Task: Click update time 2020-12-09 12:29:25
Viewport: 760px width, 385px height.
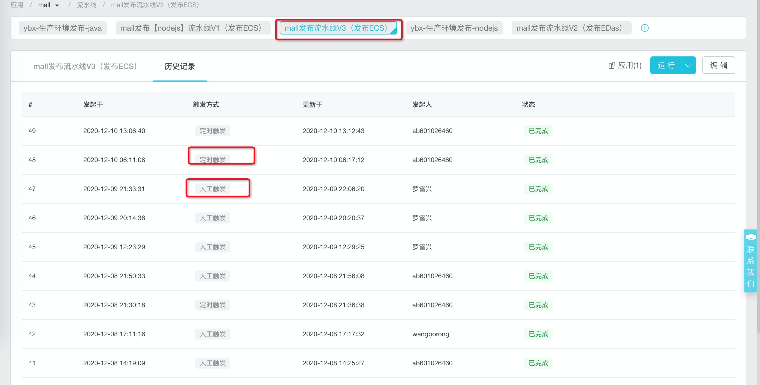Action: tap(333, 247)
